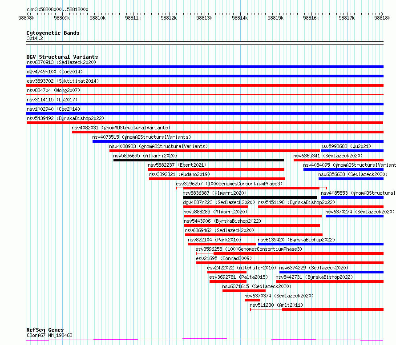Image resolution: width=396 pixels, height=345 pixels.
Task: Open nsv5451198 (ByrskaBishop2022) label
Action: [296, 202]
